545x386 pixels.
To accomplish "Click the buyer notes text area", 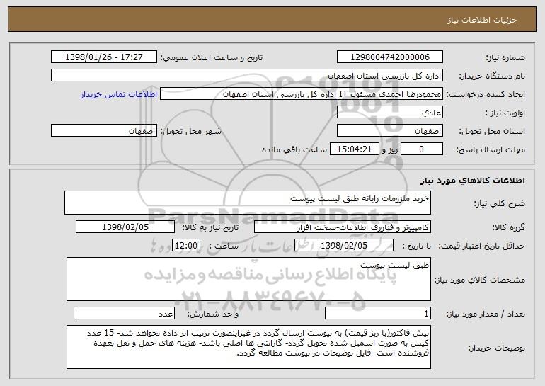I will pos(248,347).
